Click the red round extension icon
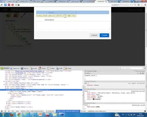This screenshot has width=147, height=117. [x=13, y=5]
